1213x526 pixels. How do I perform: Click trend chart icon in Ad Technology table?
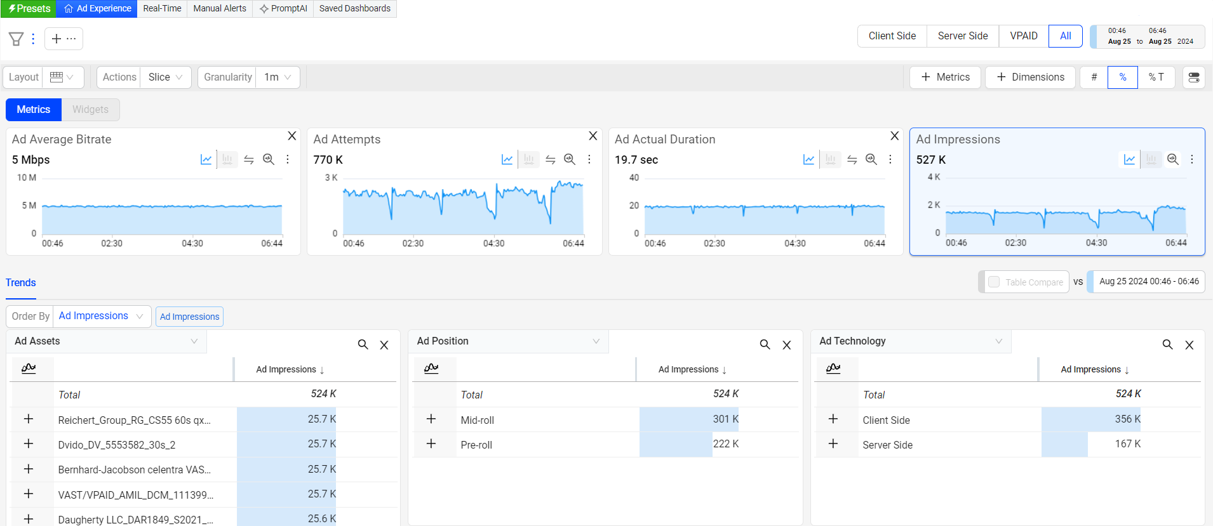(833, 369)
